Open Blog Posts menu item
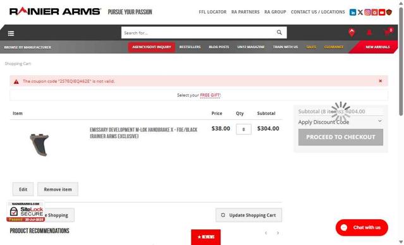Image resolution: width=404 pixels, height=245 pixels. [219, 47]
